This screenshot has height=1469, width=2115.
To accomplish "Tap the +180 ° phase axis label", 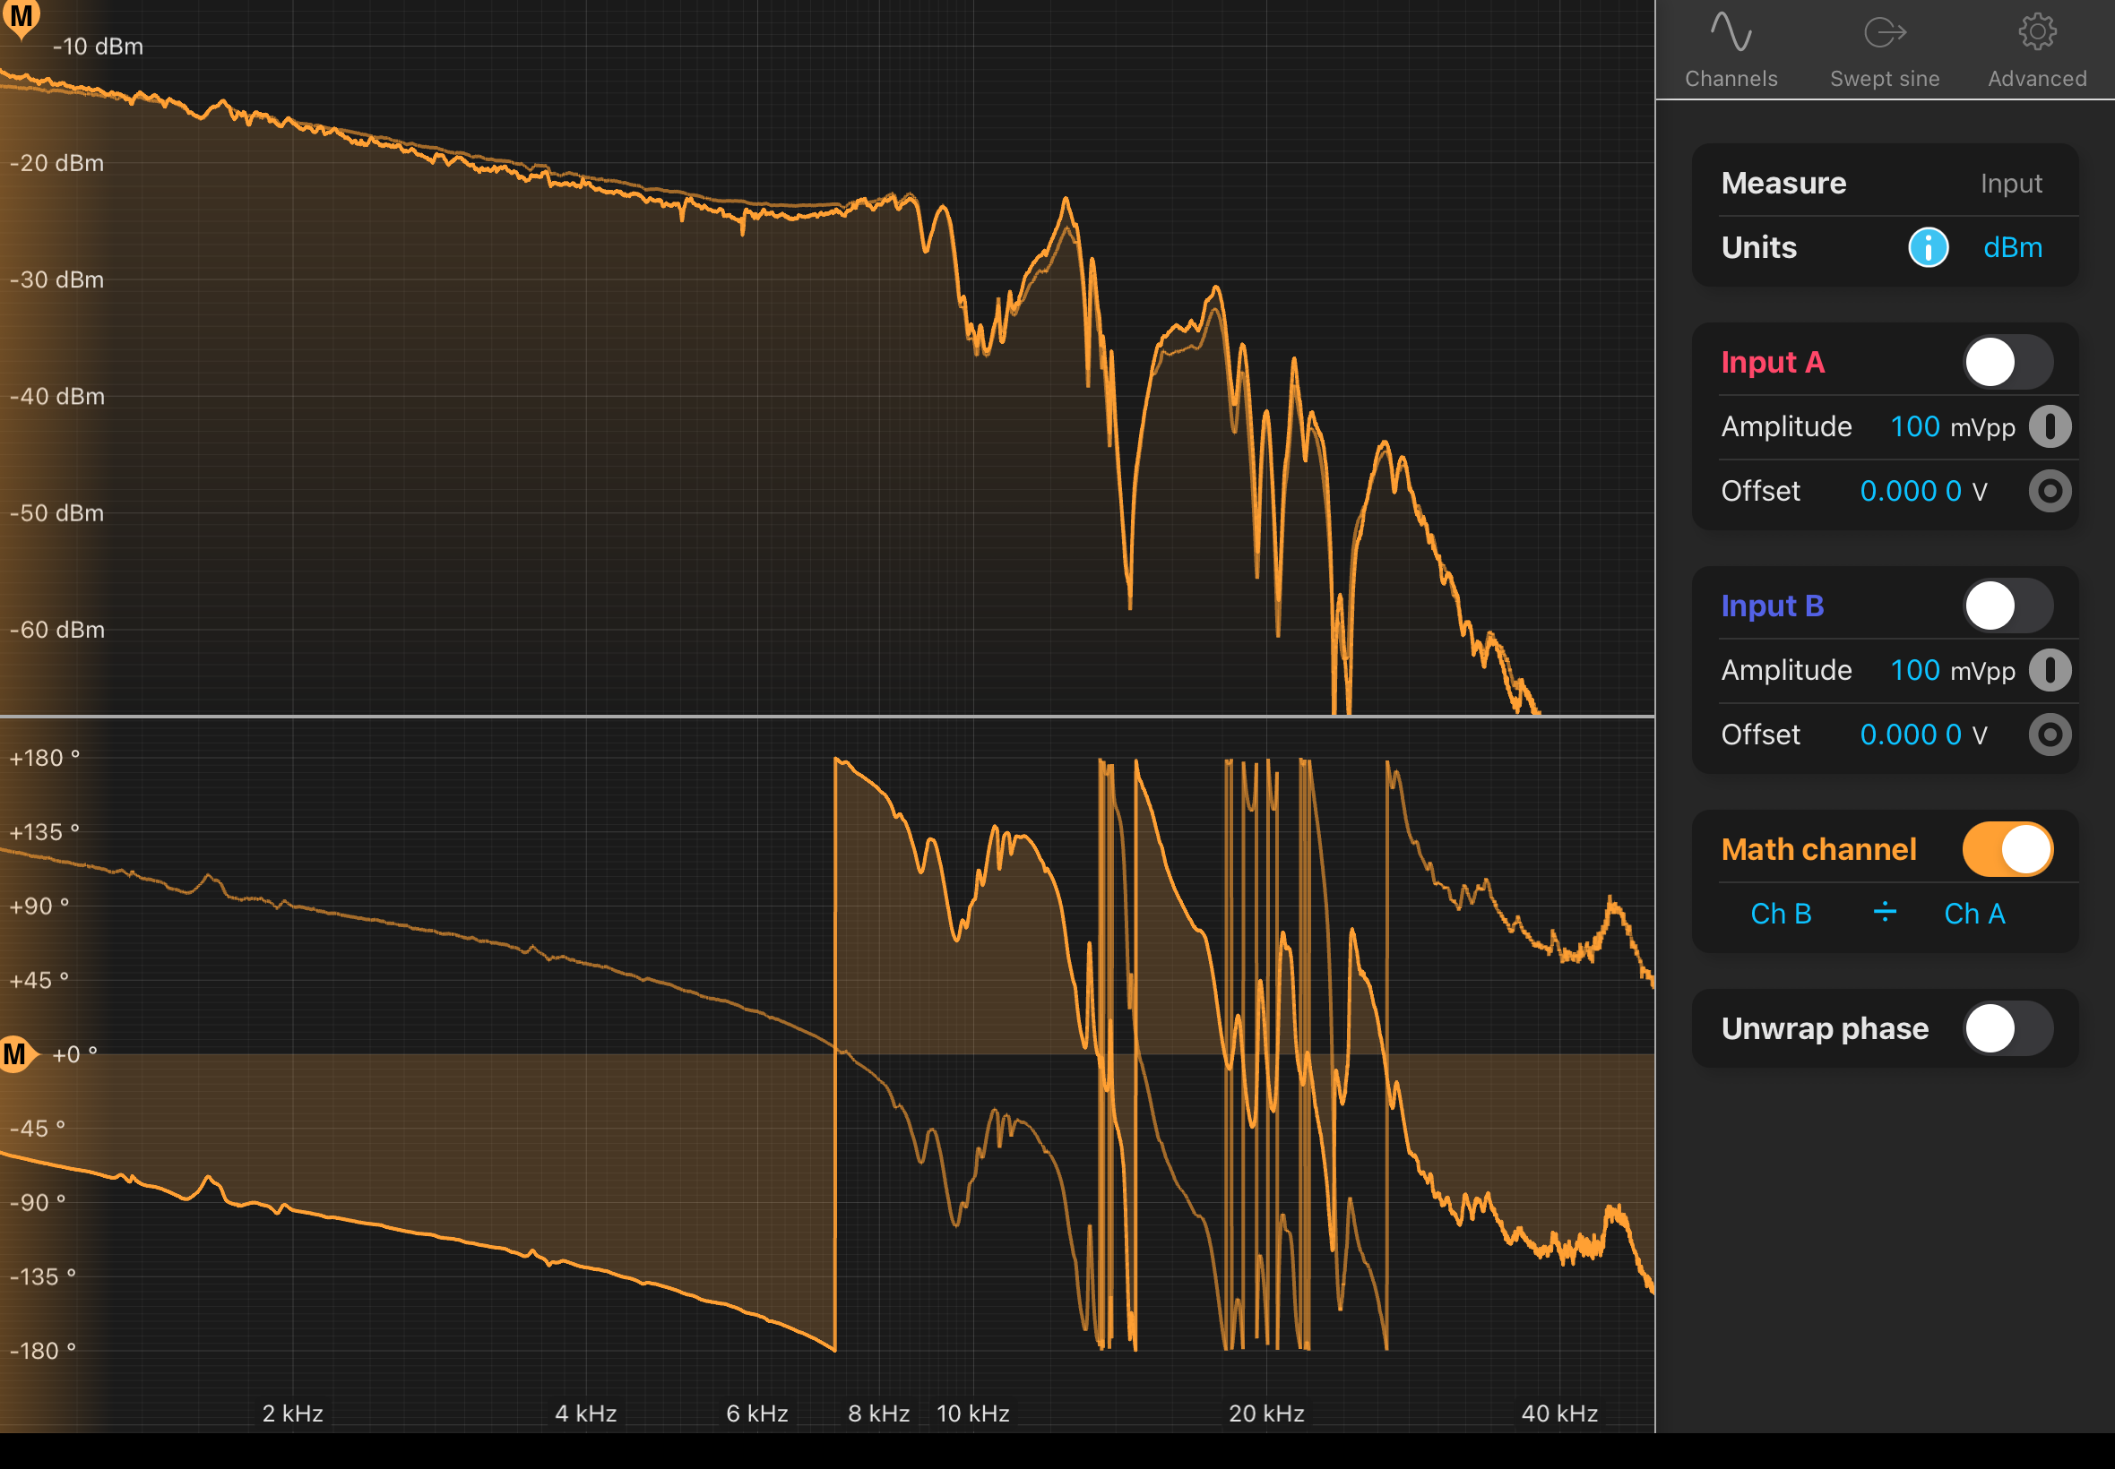I will pyautogui.click(x=44, y=758).
